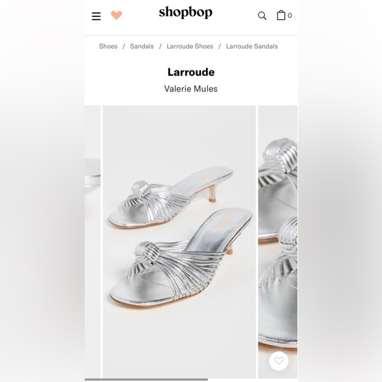Open the search magnifier
The image size is (382, 382).
click(262, 16)
